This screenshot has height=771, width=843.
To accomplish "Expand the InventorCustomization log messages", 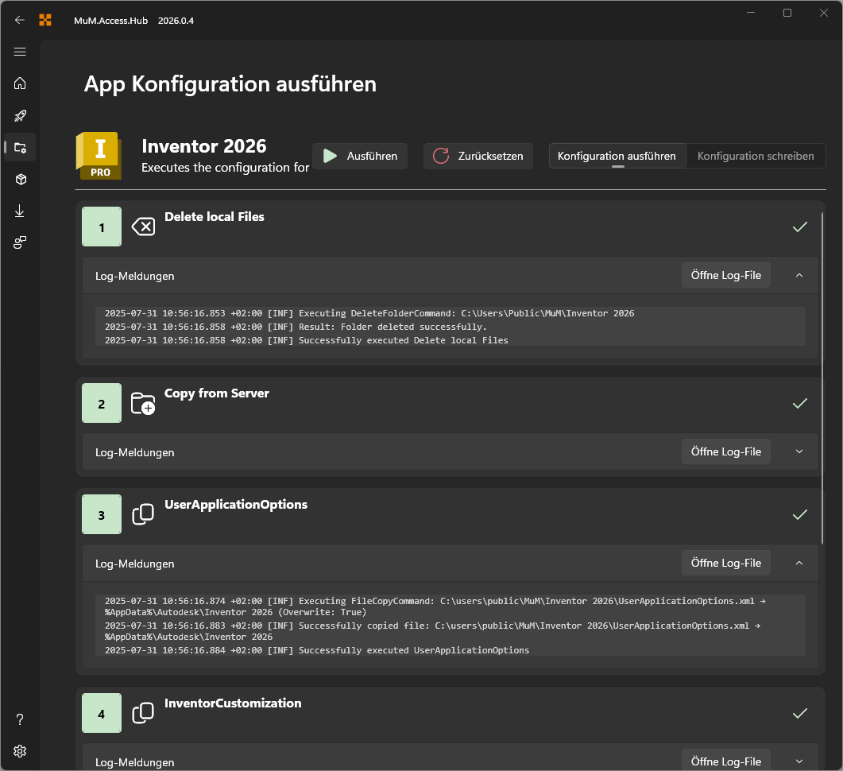I will pyautogui.click(x=799, y=761).
